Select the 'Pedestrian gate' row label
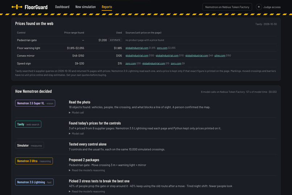Image resolution: width=292 pixels, height=195 pixels. tap(27, 40)
